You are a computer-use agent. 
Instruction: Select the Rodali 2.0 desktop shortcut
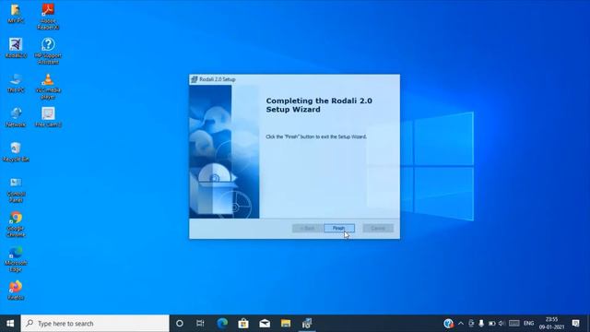16,48
